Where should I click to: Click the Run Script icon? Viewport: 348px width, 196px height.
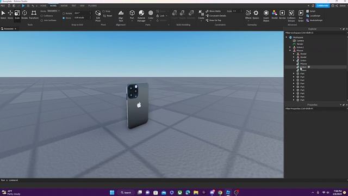[x=301, y=16]
